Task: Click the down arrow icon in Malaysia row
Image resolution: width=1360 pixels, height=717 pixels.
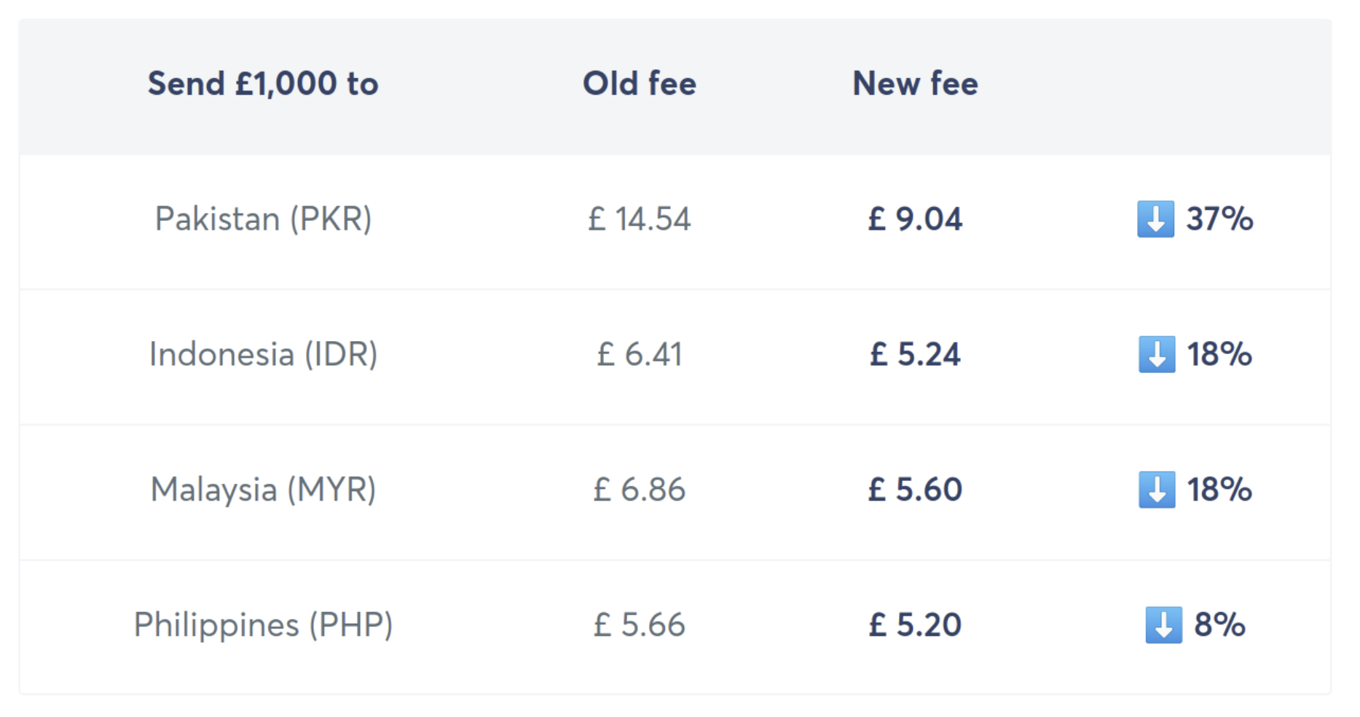Action: pyautogui.click(x=1156, y=490)
